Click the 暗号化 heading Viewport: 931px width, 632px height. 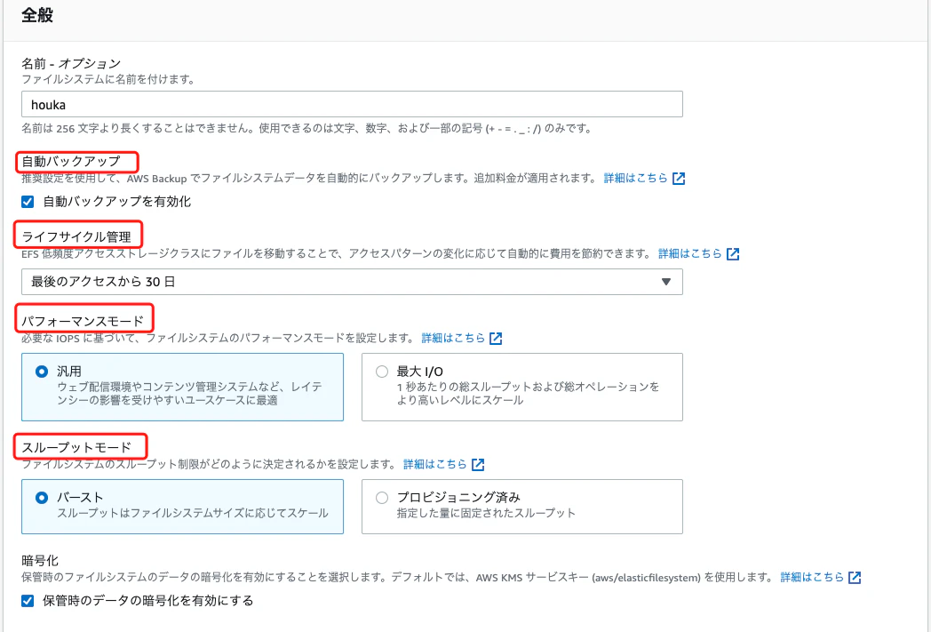(40, 561)
